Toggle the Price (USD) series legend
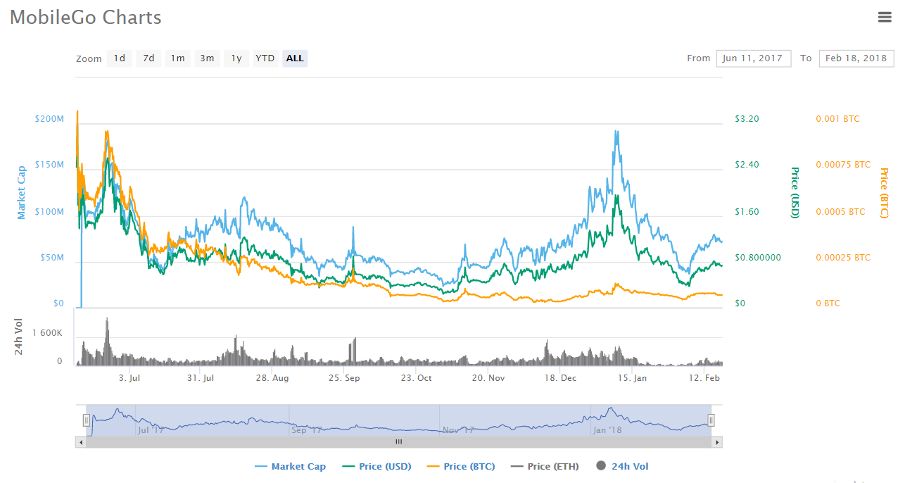Image resolution: width=905 pixels, height=483 pixels. tap(376, 466)
